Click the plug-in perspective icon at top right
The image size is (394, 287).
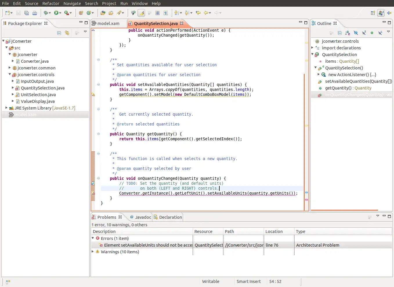tap(389, 13)
